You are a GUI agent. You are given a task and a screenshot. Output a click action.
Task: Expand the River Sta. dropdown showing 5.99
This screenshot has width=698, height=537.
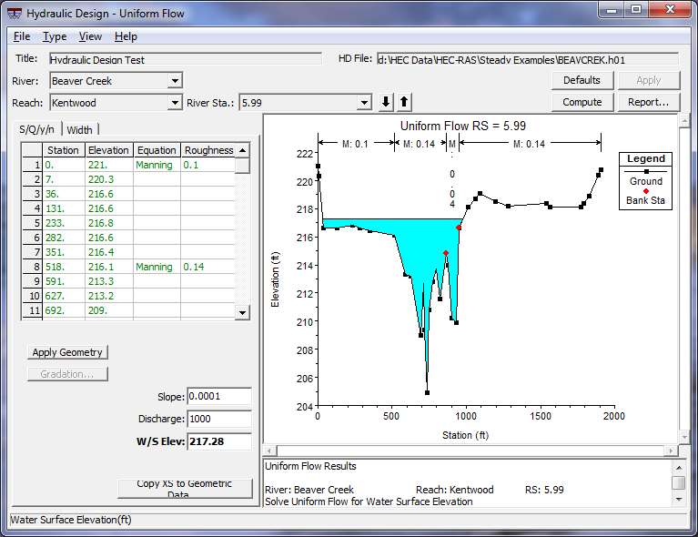(x=364, y=103)
